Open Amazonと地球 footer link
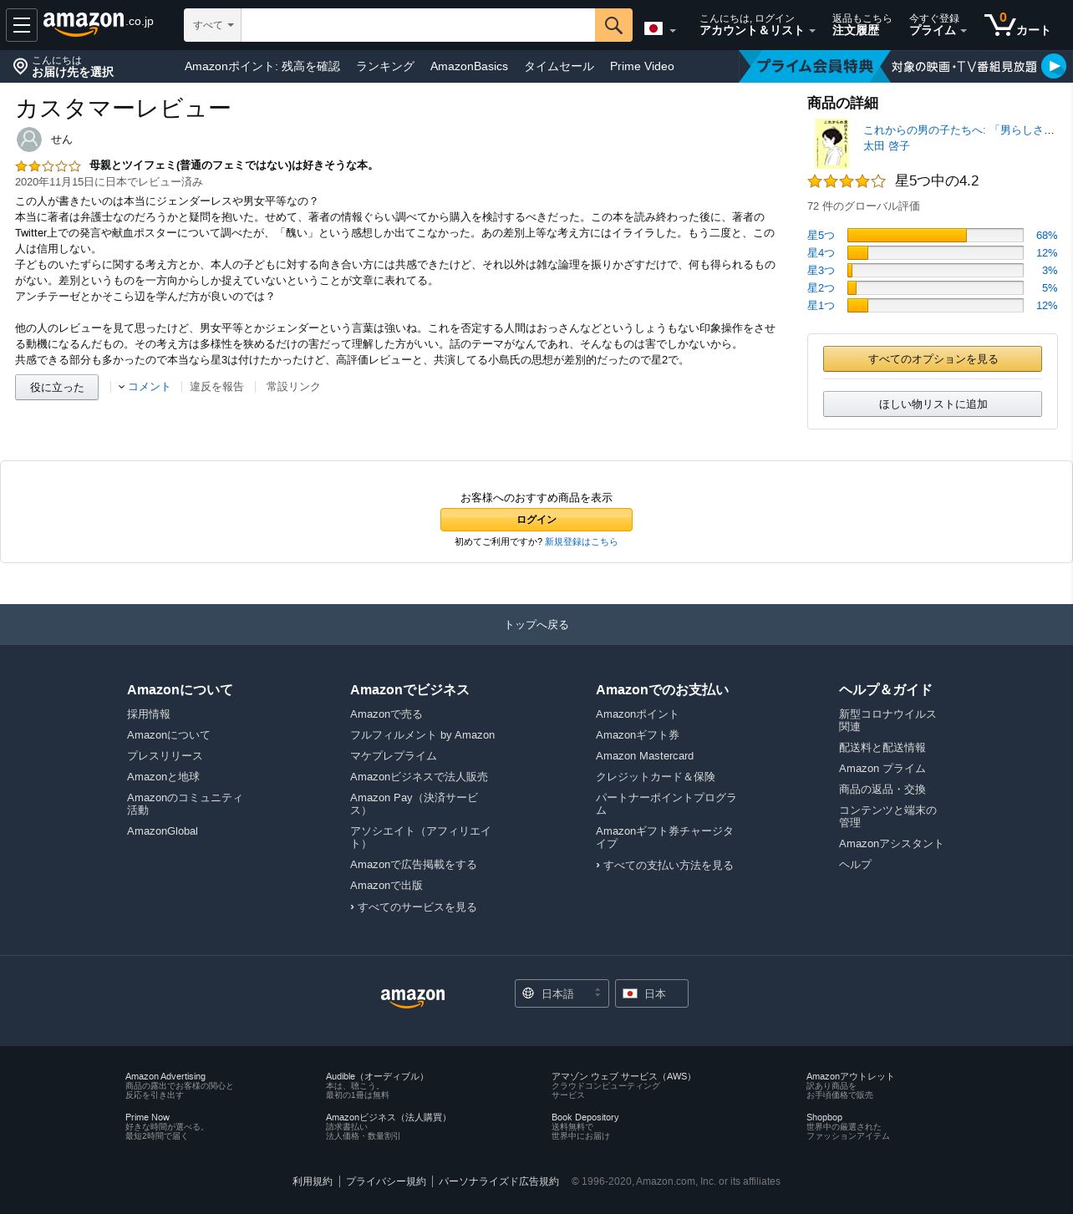Image resolution: width=1073 pixels, height=1214 pixels. (163, 777)
